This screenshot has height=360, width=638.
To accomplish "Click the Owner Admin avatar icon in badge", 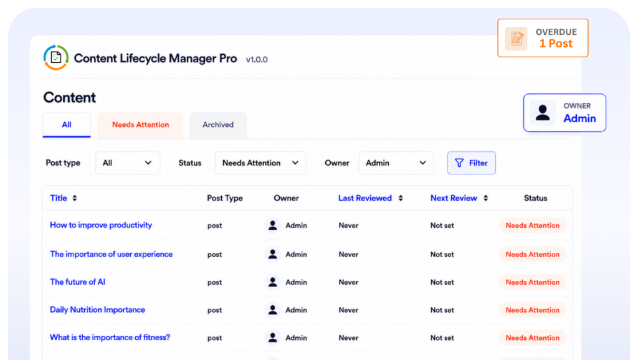I will 543,113.
